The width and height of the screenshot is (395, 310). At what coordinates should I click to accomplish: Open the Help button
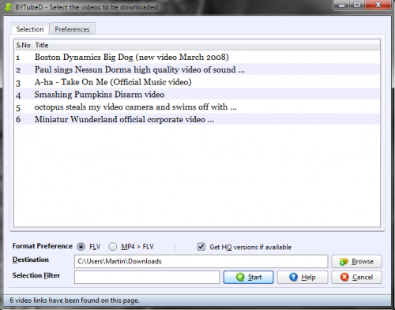pos(303,277)
